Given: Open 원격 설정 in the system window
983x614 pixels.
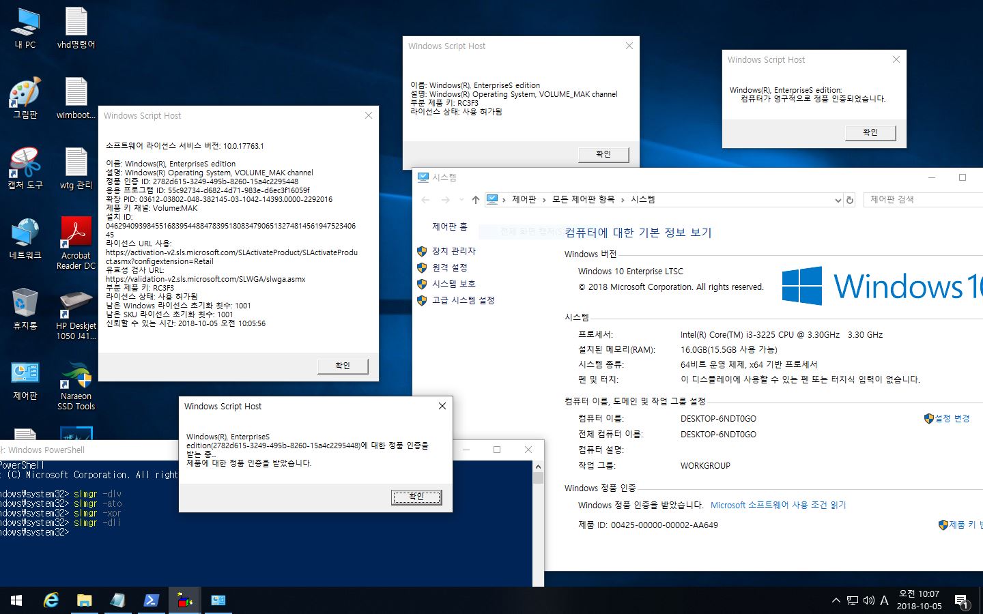Looking at the screenshot, I should pyautogui.click(x=450, y=267).
